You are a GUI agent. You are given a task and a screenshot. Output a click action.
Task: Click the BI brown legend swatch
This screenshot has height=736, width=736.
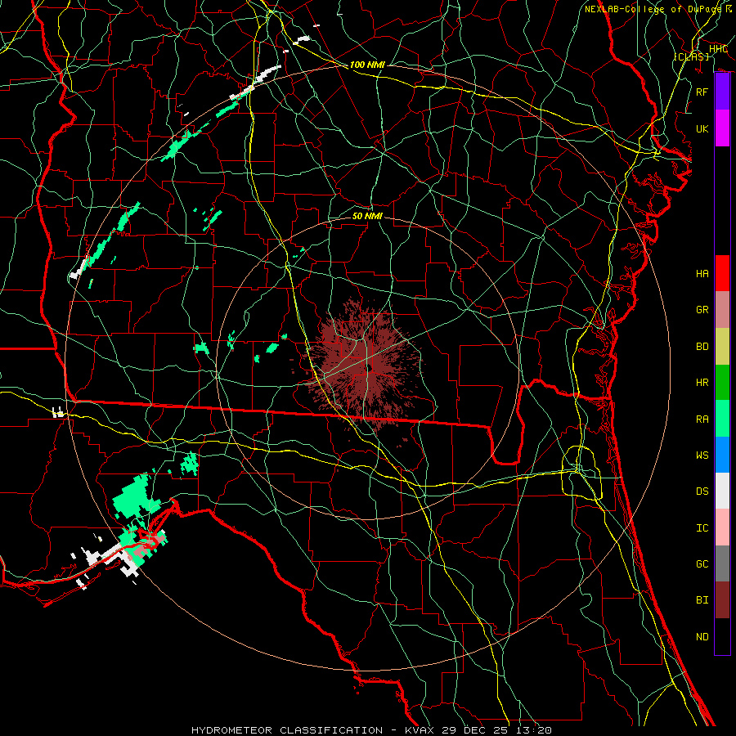[722, 600]
